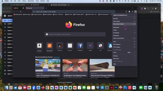
Task: Open All Bookmarks folder in Chrome window
Action: 155,12
